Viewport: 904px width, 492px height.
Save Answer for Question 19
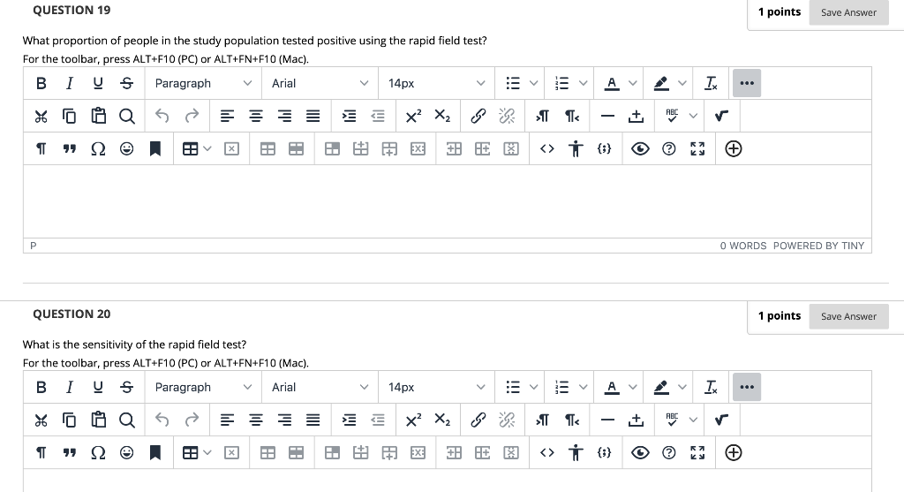(x=848, y=12)
